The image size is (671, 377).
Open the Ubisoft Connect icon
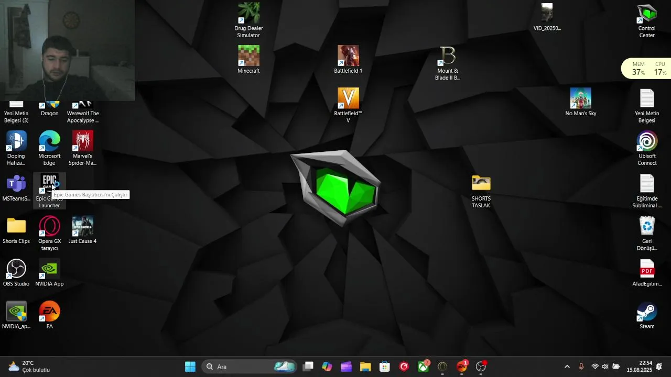(647, 148)
